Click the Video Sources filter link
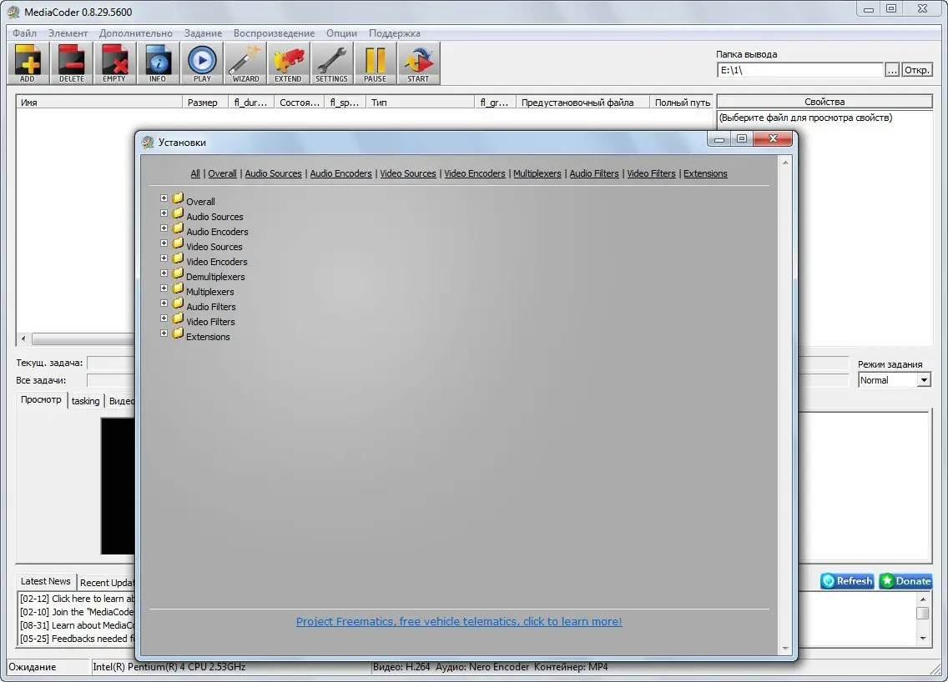 click(408, 173)
